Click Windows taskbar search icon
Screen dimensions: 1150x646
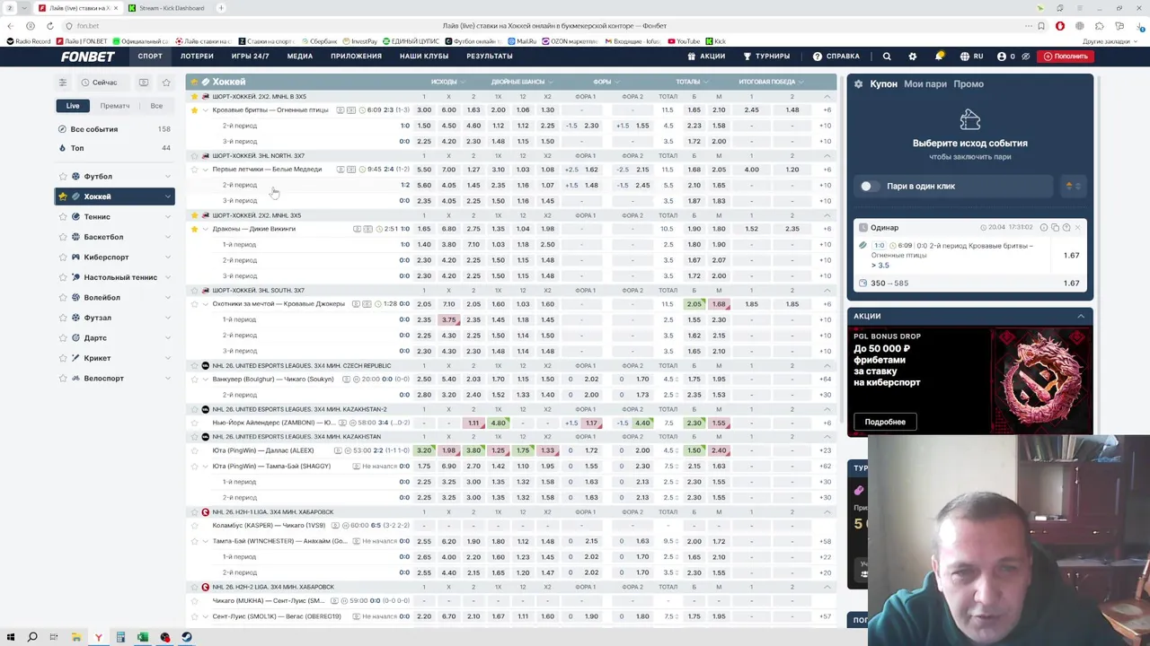[x=32, y=637]
